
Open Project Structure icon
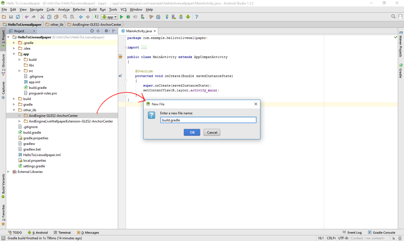point(158,17)
